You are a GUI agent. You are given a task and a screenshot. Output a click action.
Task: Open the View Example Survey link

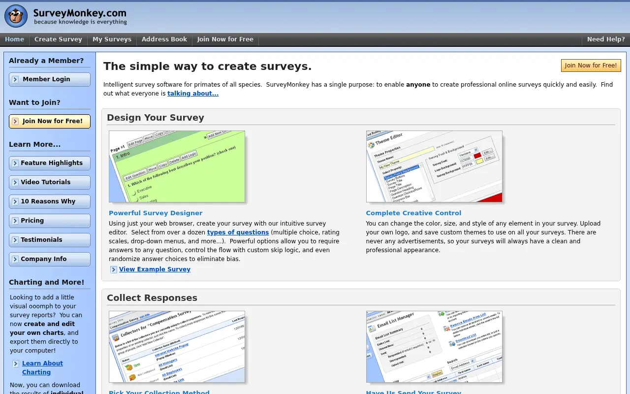155,269
